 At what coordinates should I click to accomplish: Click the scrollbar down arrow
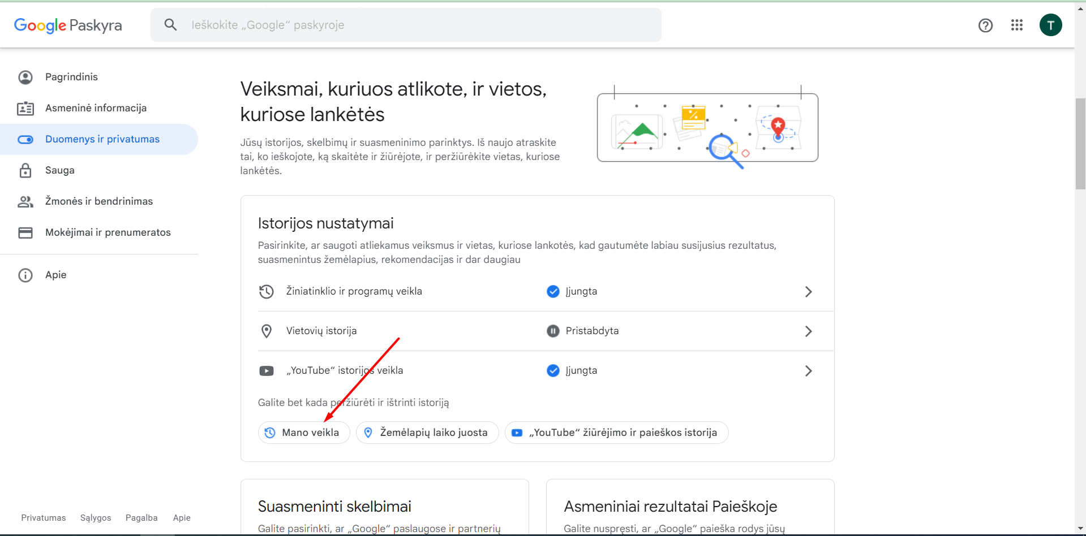[x=1080, y=529]
